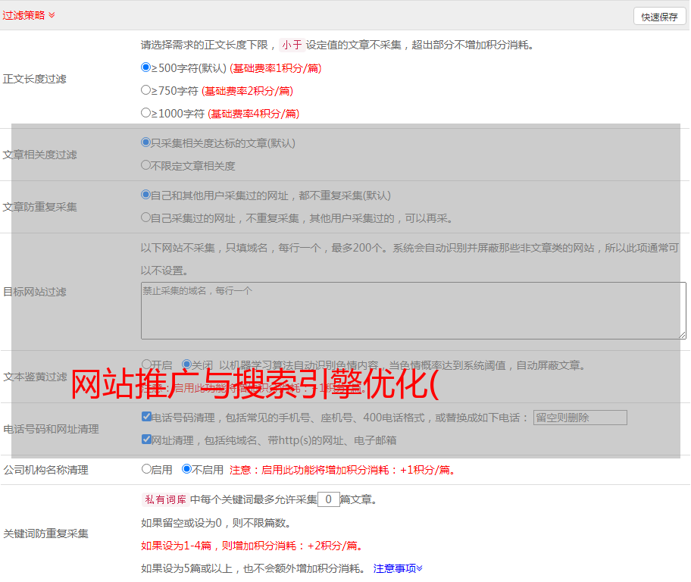The image size is (691, 582).
Task: Click the 快速保存 button
Action: pyautogui.click(x=659, y=17)
